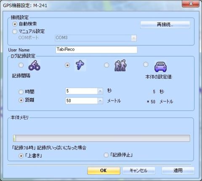Click the 再接続... reconnect button
202x181 pixels.
[x=165, y=25]
